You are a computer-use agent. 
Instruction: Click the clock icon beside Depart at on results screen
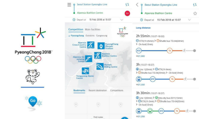141,20
